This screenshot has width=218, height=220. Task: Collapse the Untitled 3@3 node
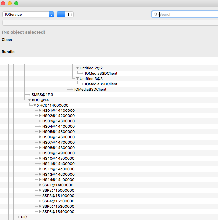coord(77,79)
